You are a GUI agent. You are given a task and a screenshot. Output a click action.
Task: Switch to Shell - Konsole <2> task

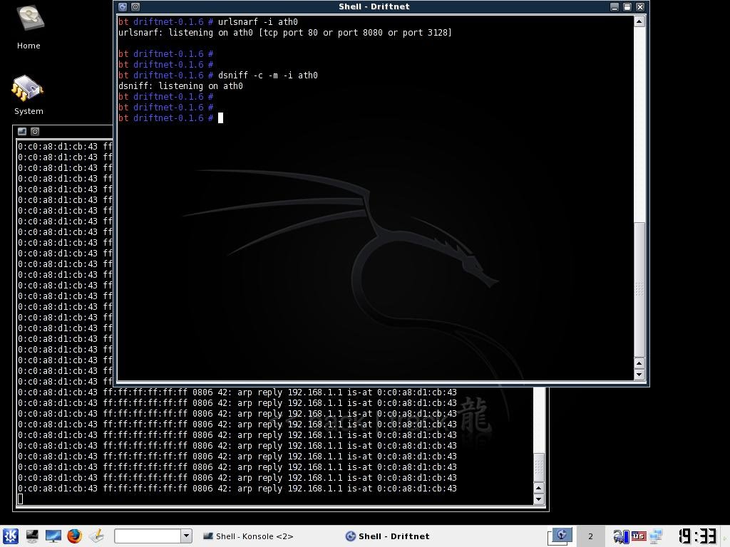[248, 536]
